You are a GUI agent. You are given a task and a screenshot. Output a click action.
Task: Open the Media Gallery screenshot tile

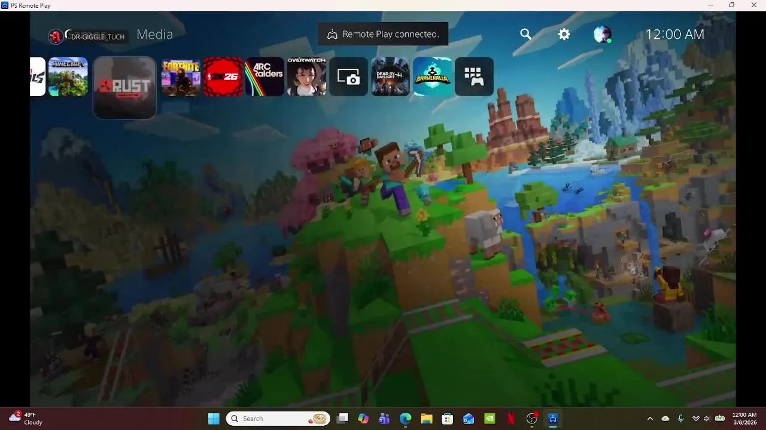pos(348,76)
